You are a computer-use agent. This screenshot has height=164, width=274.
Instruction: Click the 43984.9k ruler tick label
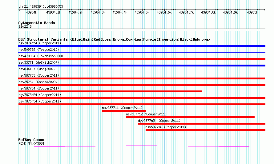pyautogui.click(x=230, y=12)
